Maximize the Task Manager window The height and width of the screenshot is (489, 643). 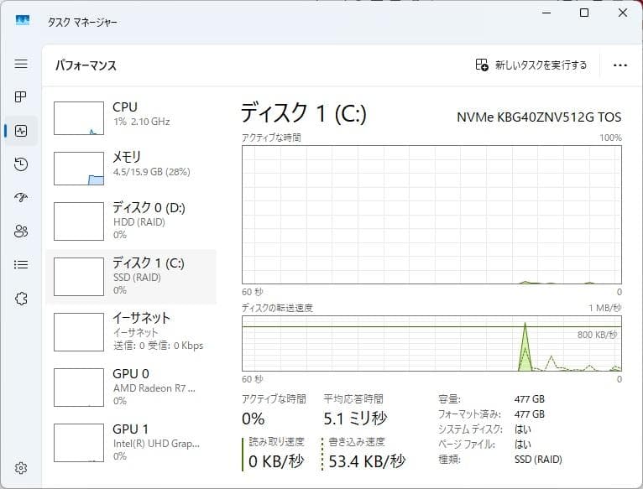(584, 13)
